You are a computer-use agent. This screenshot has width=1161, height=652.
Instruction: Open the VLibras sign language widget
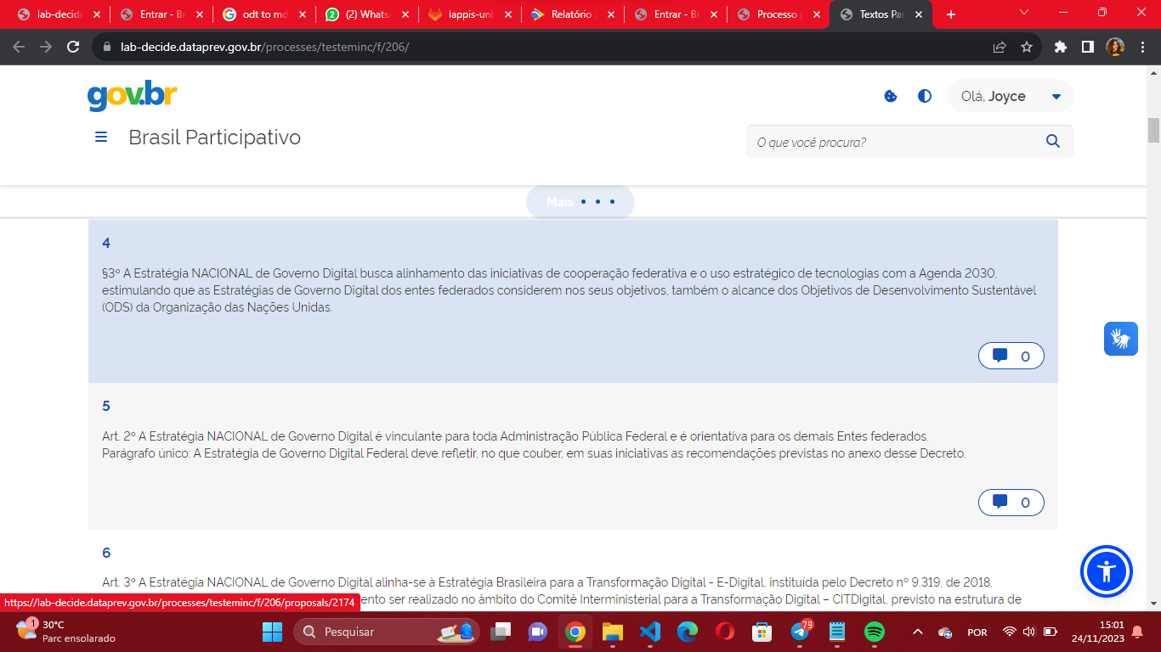(1121, 339)
